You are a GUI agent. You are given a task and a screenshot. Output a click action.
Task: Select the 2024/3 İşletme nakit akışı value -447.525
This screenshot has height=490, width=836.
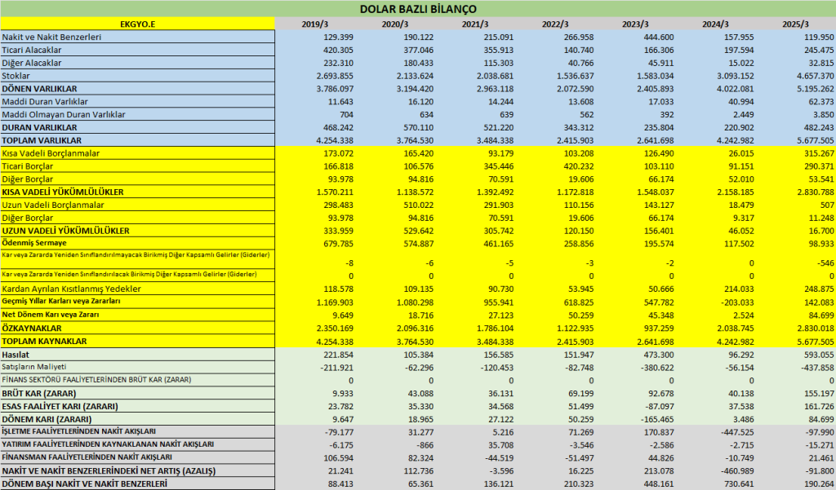point(736,432)
